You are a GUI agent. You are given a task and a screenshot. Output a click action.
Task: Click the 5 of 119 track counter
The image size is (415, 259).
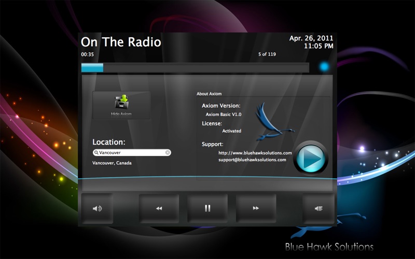(x=267, y=54)
